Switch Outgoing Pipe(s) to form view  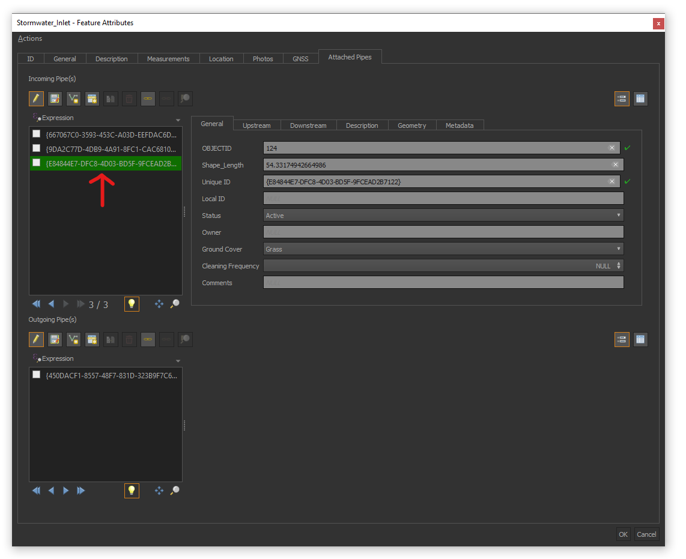pyautogui.click(x=622, y=339)
